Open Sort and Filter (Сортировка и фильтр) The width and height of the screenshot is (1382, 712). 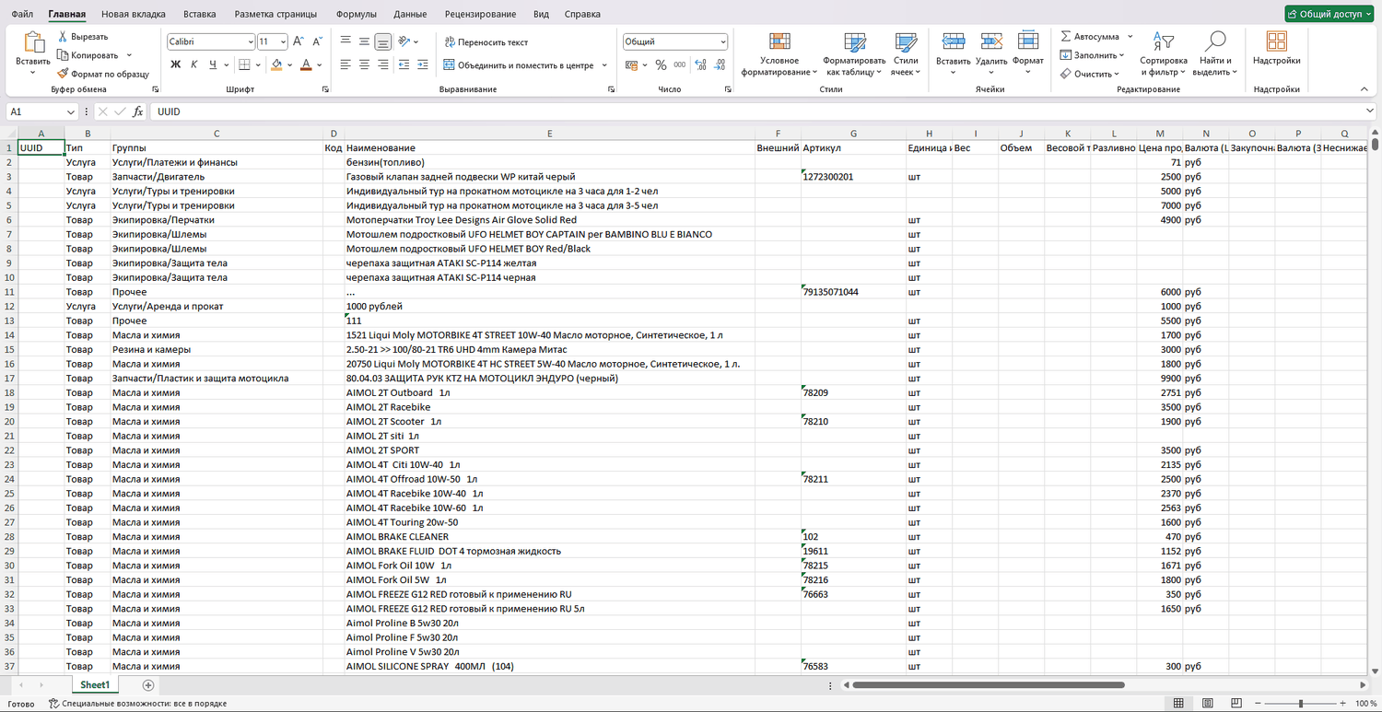[1164, 53]
